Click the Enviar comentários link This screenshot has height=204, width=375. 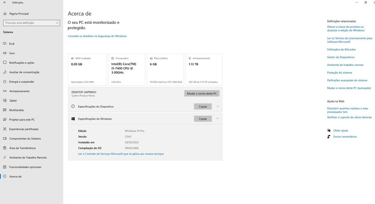[x=345, y=136]
